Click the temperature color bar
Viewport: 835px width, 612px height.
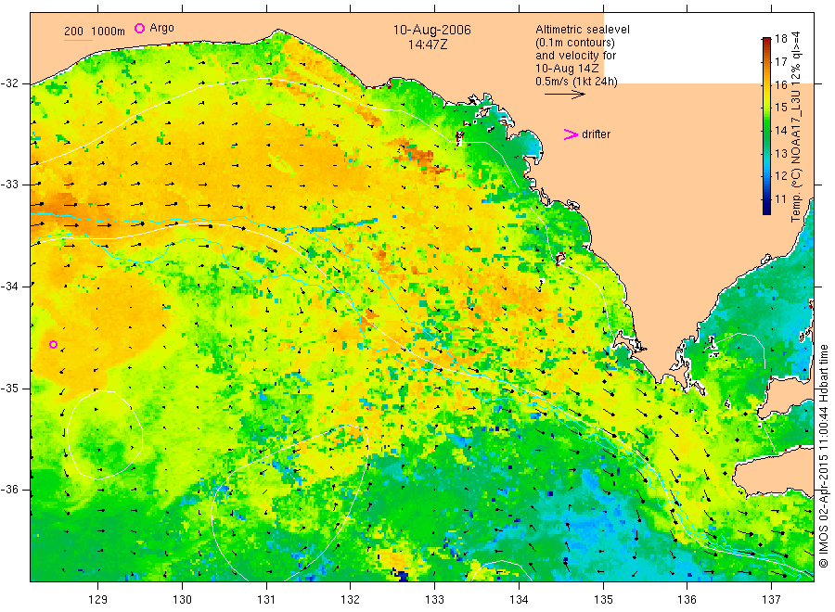[766, 125]
